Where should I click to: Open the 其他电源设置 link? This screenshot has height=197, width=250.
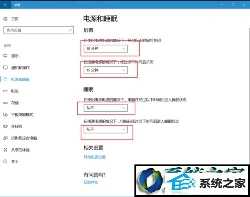(95, 157)
